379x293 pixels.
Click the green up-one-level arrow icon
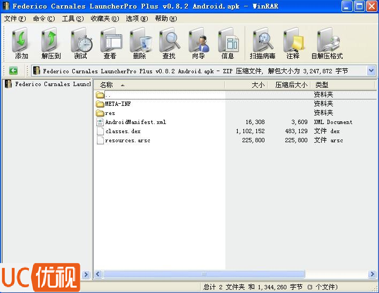[x=13, y=71]
